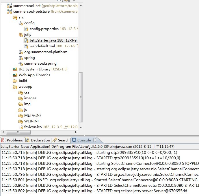Click the config.properties file icon
This screenshot has width=199, height=196.
(x=26, y=29)
